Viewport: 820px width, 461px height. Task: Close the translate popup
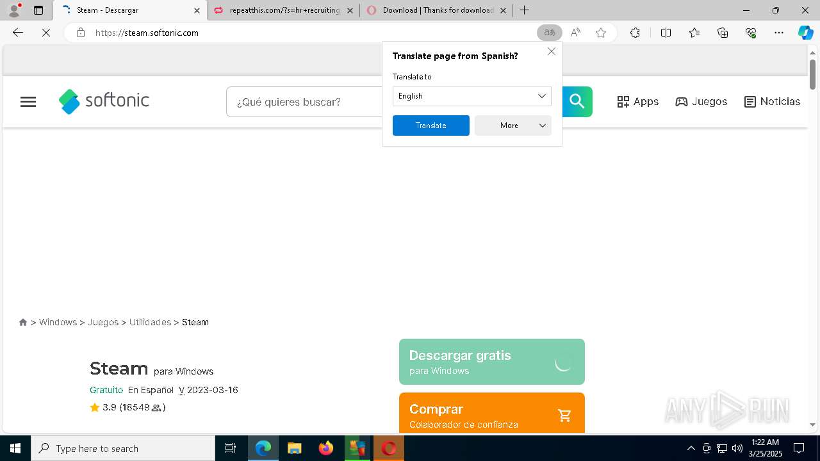[552, 51]
